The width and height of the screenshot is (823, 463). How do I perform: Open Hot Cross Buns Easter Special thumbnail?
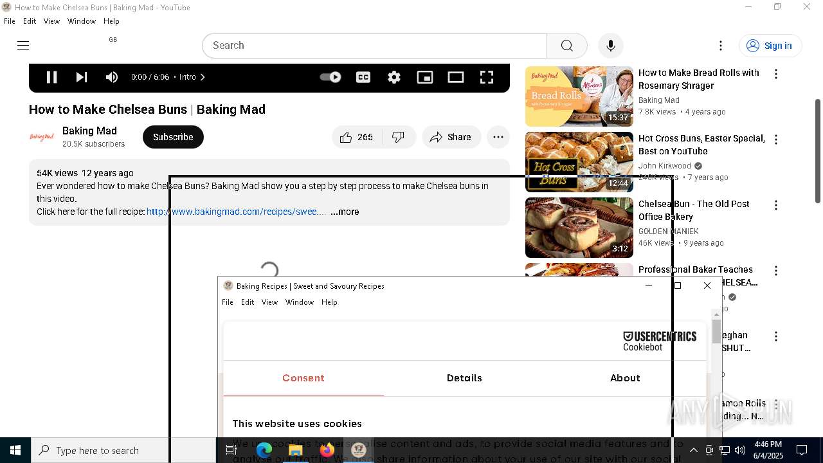point(579,162)
